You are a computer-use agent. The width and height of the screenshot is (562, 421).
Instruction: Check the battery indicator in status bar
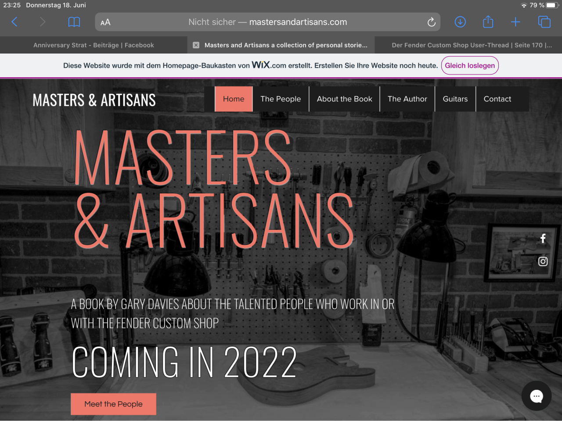(x=551, y=5)
